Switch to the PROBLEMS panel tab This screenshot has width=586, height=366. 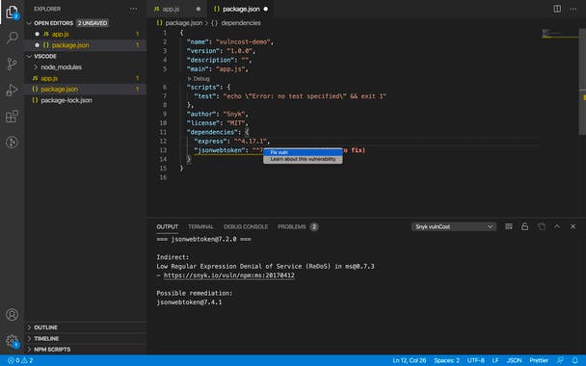(x=298, y=226)
